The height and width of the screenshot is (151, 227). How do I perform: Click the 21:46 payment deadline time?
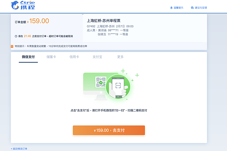click(28, 36)
